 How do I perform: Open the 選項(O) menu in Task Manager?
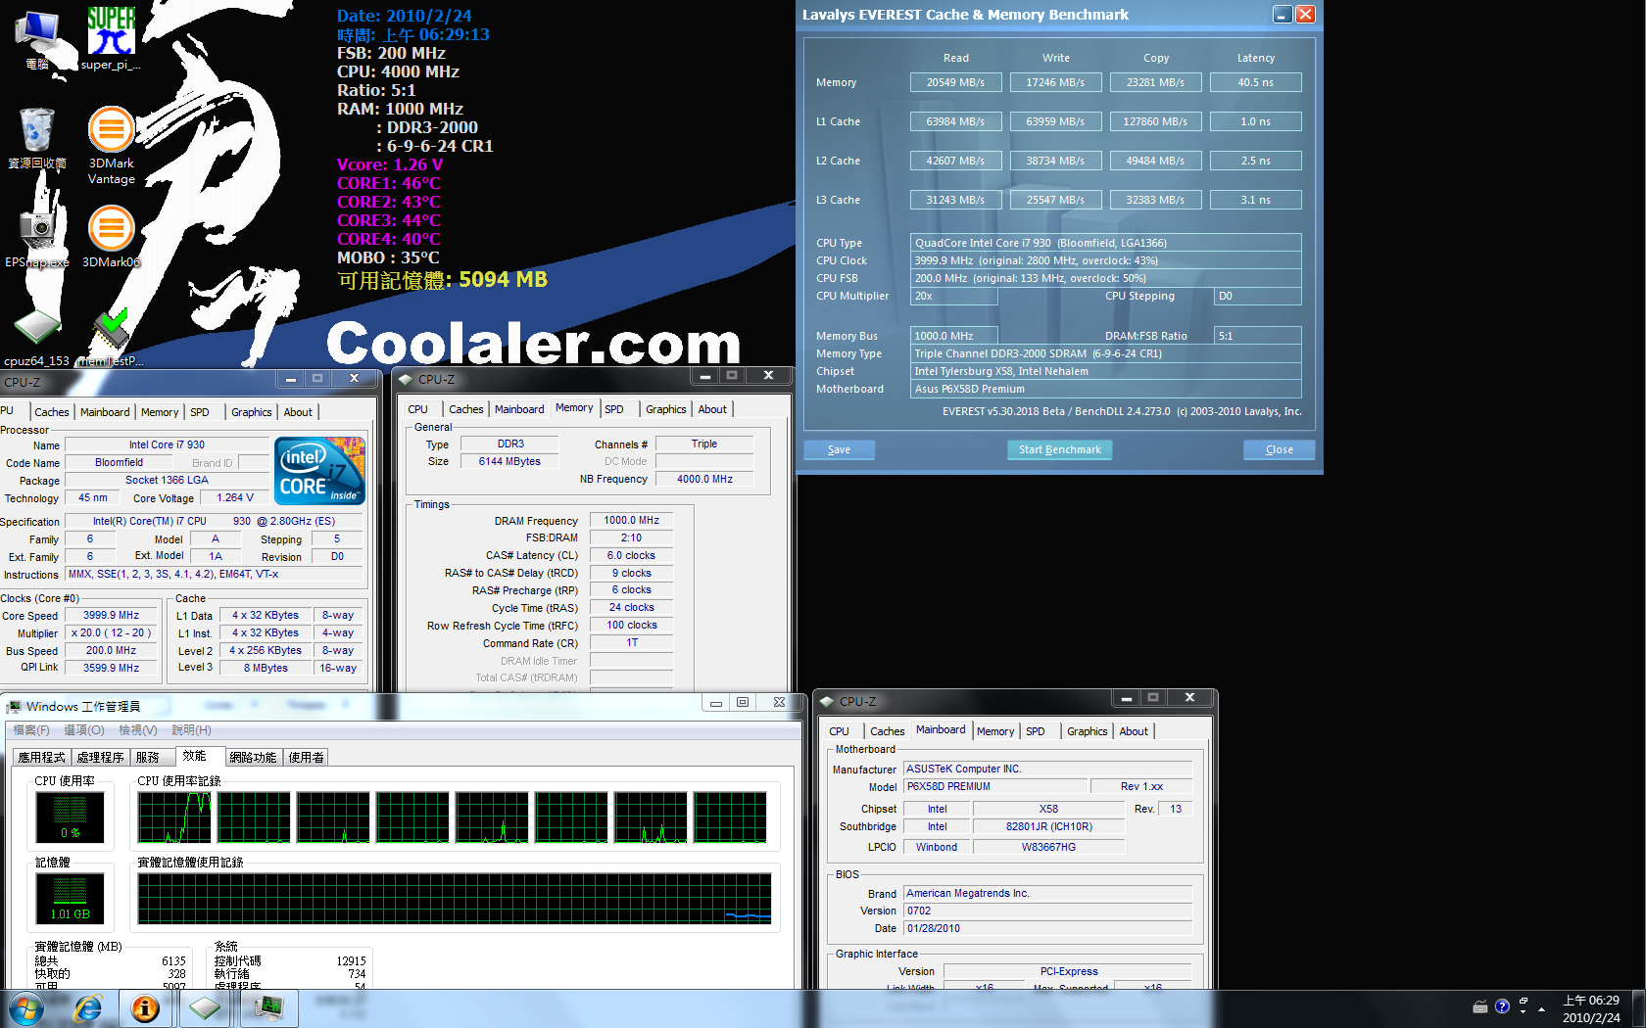(84, 730)
